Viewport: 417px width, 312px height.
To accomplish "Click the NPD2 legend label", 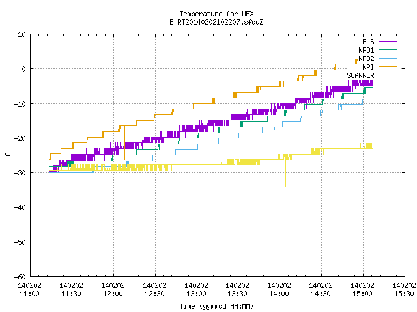I will click(366, 58).
